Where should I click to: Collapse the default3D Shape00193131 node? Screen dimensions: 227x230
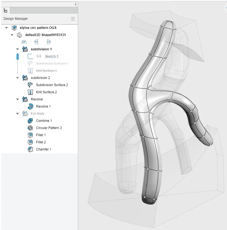pos(12,35)
